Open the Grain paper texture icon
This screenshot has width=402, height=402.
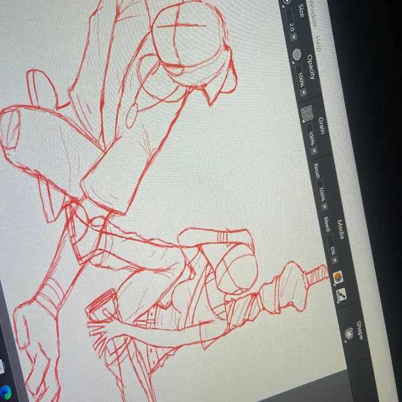[x=307, y=114]
